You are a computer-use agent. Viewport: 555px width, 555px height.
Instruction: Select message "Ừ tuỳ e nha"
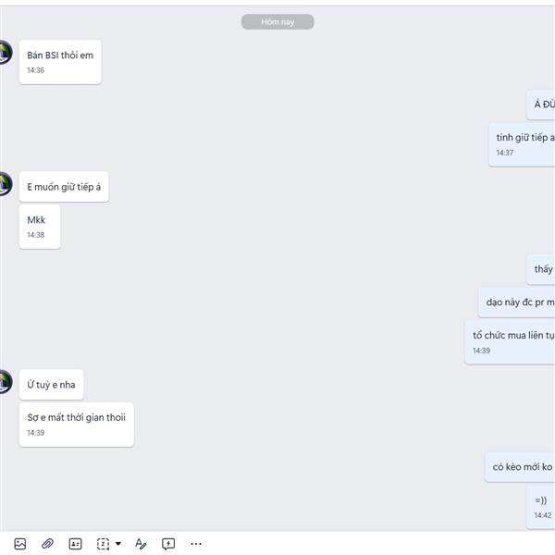click(x=51, y=385)
